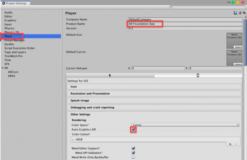Open the preset selector icon beside help

pos(240,13)
